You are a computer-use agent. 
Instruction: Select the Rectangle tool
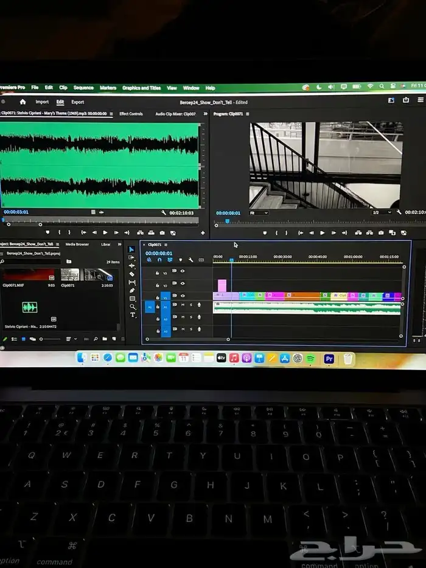tap(132, 298)
